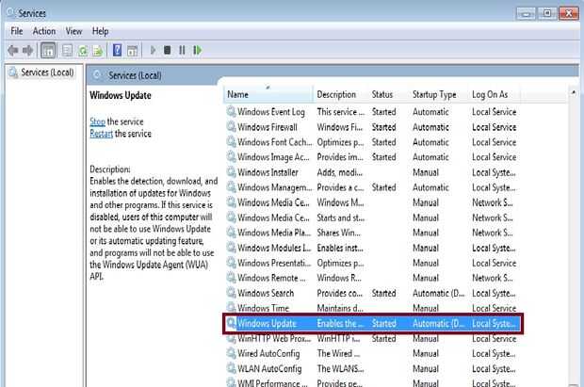The height and width of the screenshot is (387, 584).
Task: Sort by the Log On As column header
Action: pyautogui.click(x=494, y=94)
